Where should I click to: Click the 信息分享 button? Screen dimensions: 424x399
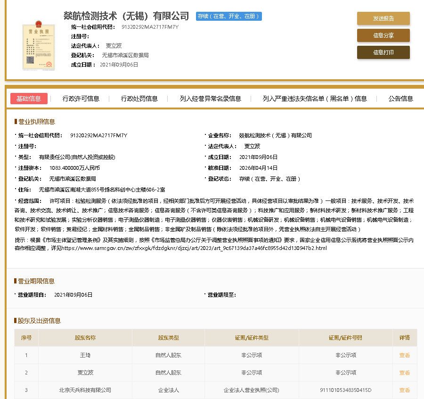(383, 35)
